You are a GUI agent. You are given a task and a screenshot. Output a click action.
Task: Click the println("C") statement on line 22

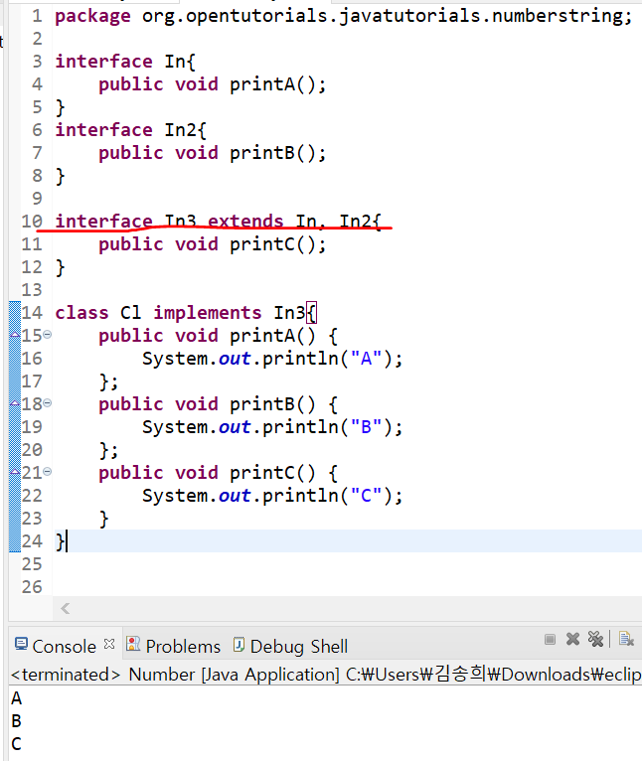click(x=272, y=496)
